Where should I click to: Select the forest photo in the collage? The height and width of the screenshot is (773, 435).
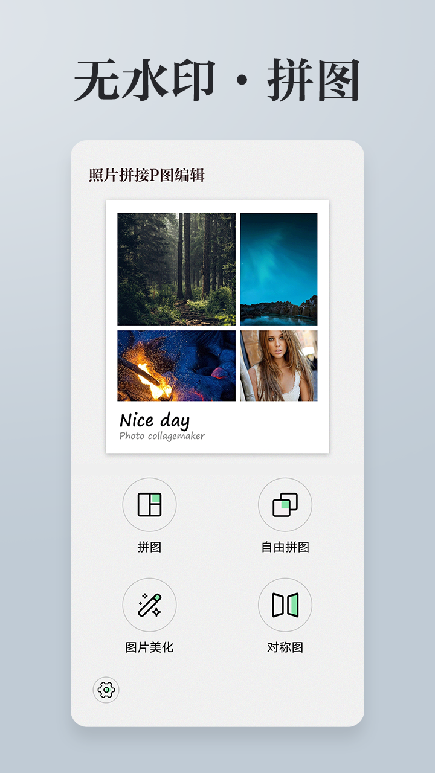click(x=176, y=269)
